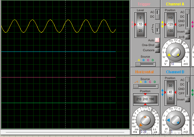The height and width of the screenshot is (137, 194).
Task: Adjust trigger source A B C D slider
Action: click(x=145, y=64)
